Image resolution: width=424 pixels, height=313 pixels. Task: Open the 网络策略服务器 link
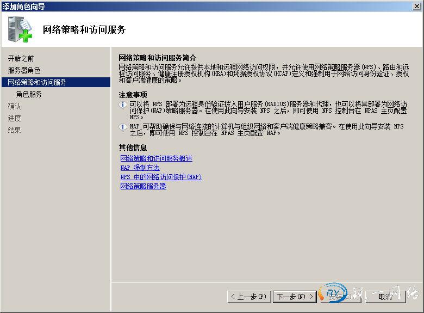[144, 186]
